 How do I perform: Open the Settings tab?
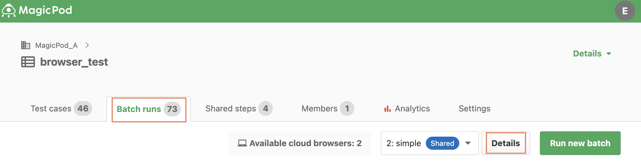(x=474, y=108)
